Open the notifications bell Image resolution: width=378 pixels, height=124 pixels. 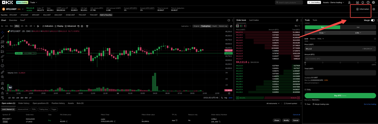pos(363,2)
